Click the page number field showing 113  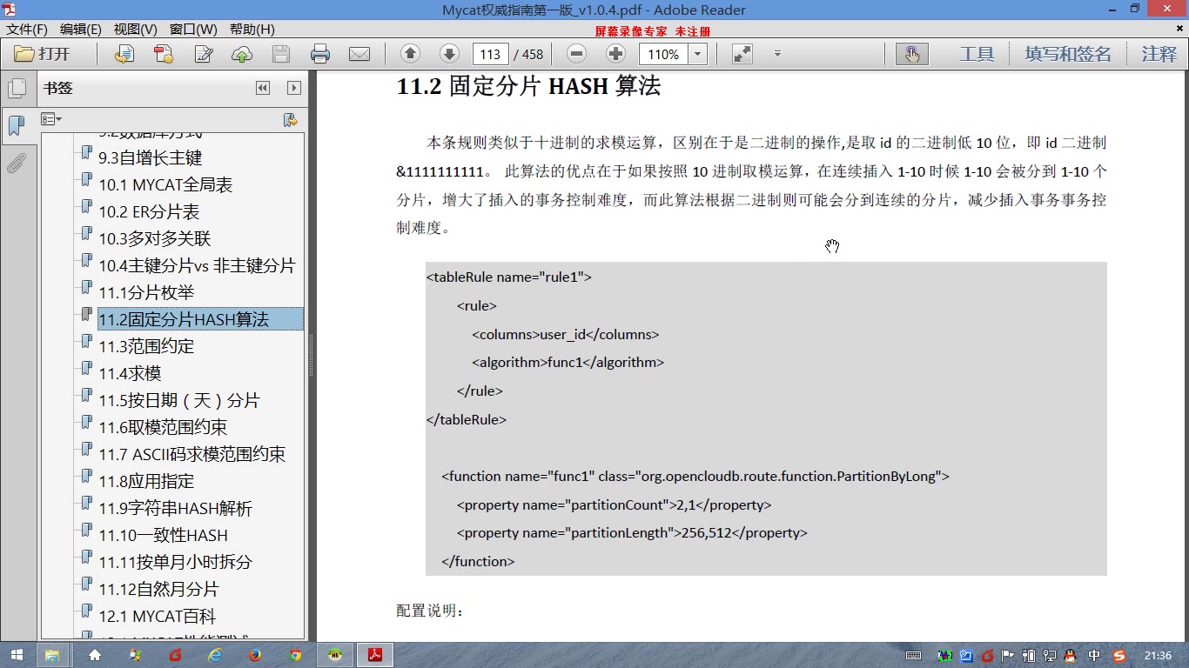pyautogui.click(x=491, y=54)
